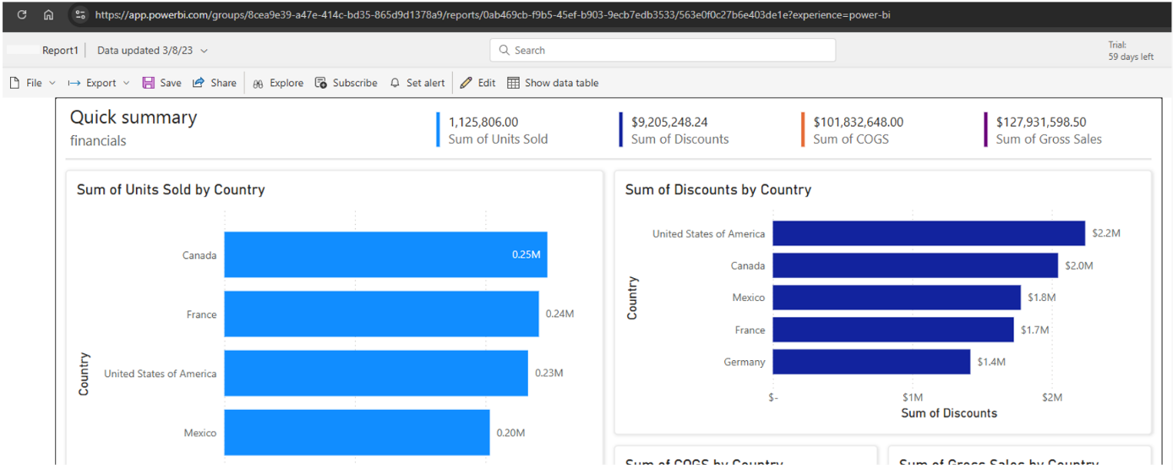The image size is (1173, 470).
Task: Expand the Export dropdown arrow
Action: pyautogui.click(x=127, y=83)
